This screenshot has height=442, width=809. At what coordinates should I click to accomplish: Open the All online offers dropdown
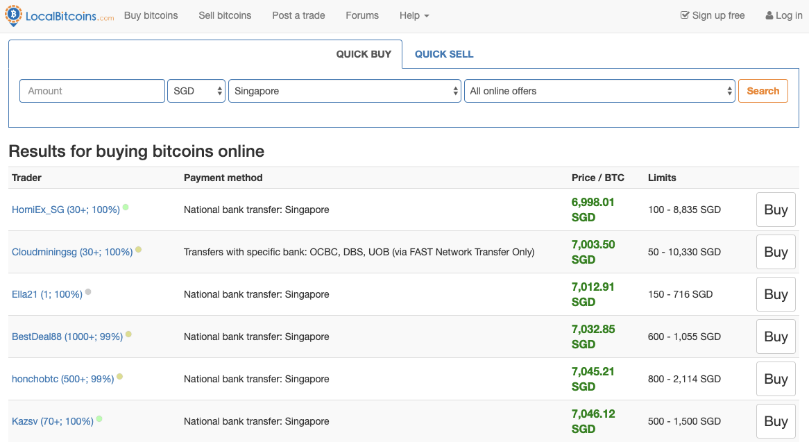[x=599, y=91]
